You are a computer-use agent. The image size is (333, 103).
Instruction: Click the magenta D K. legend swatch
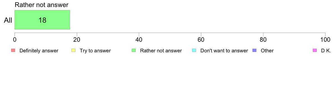(315, 50)
